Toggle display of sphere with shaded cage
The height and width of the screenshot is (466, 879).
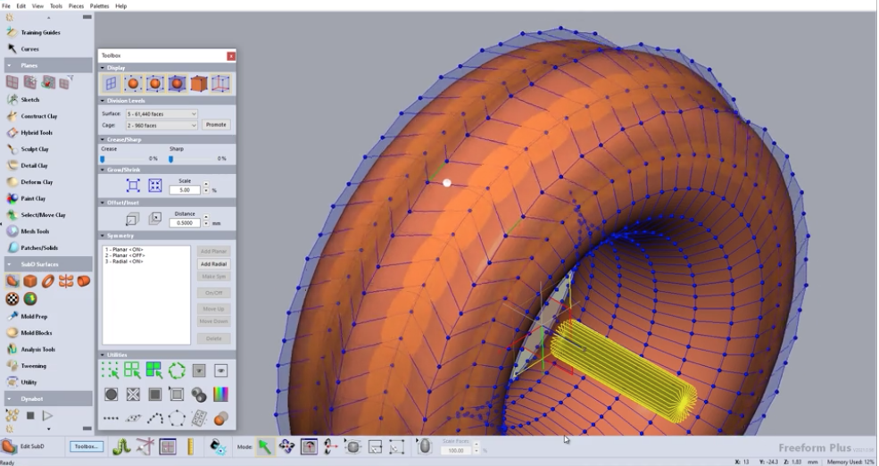click(x=177, y=84)
